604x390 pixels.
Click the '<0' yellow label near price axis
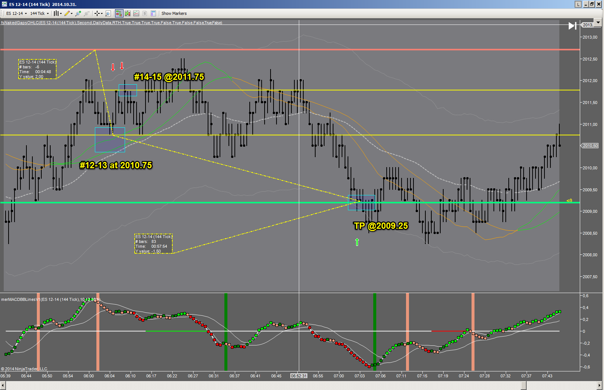pos(569,201)
